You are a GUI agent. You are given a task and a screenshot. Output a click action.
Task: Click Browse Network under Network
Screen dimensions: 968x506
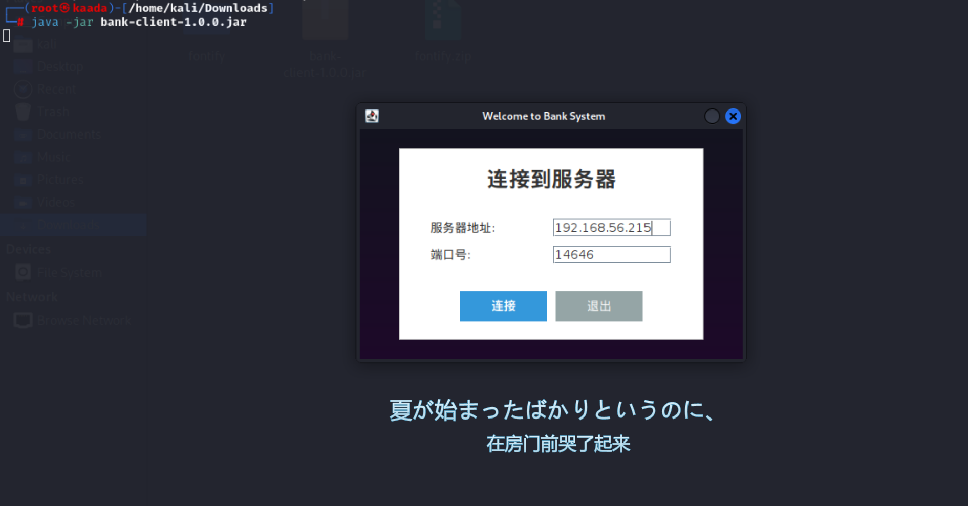[x=83, y=321]
